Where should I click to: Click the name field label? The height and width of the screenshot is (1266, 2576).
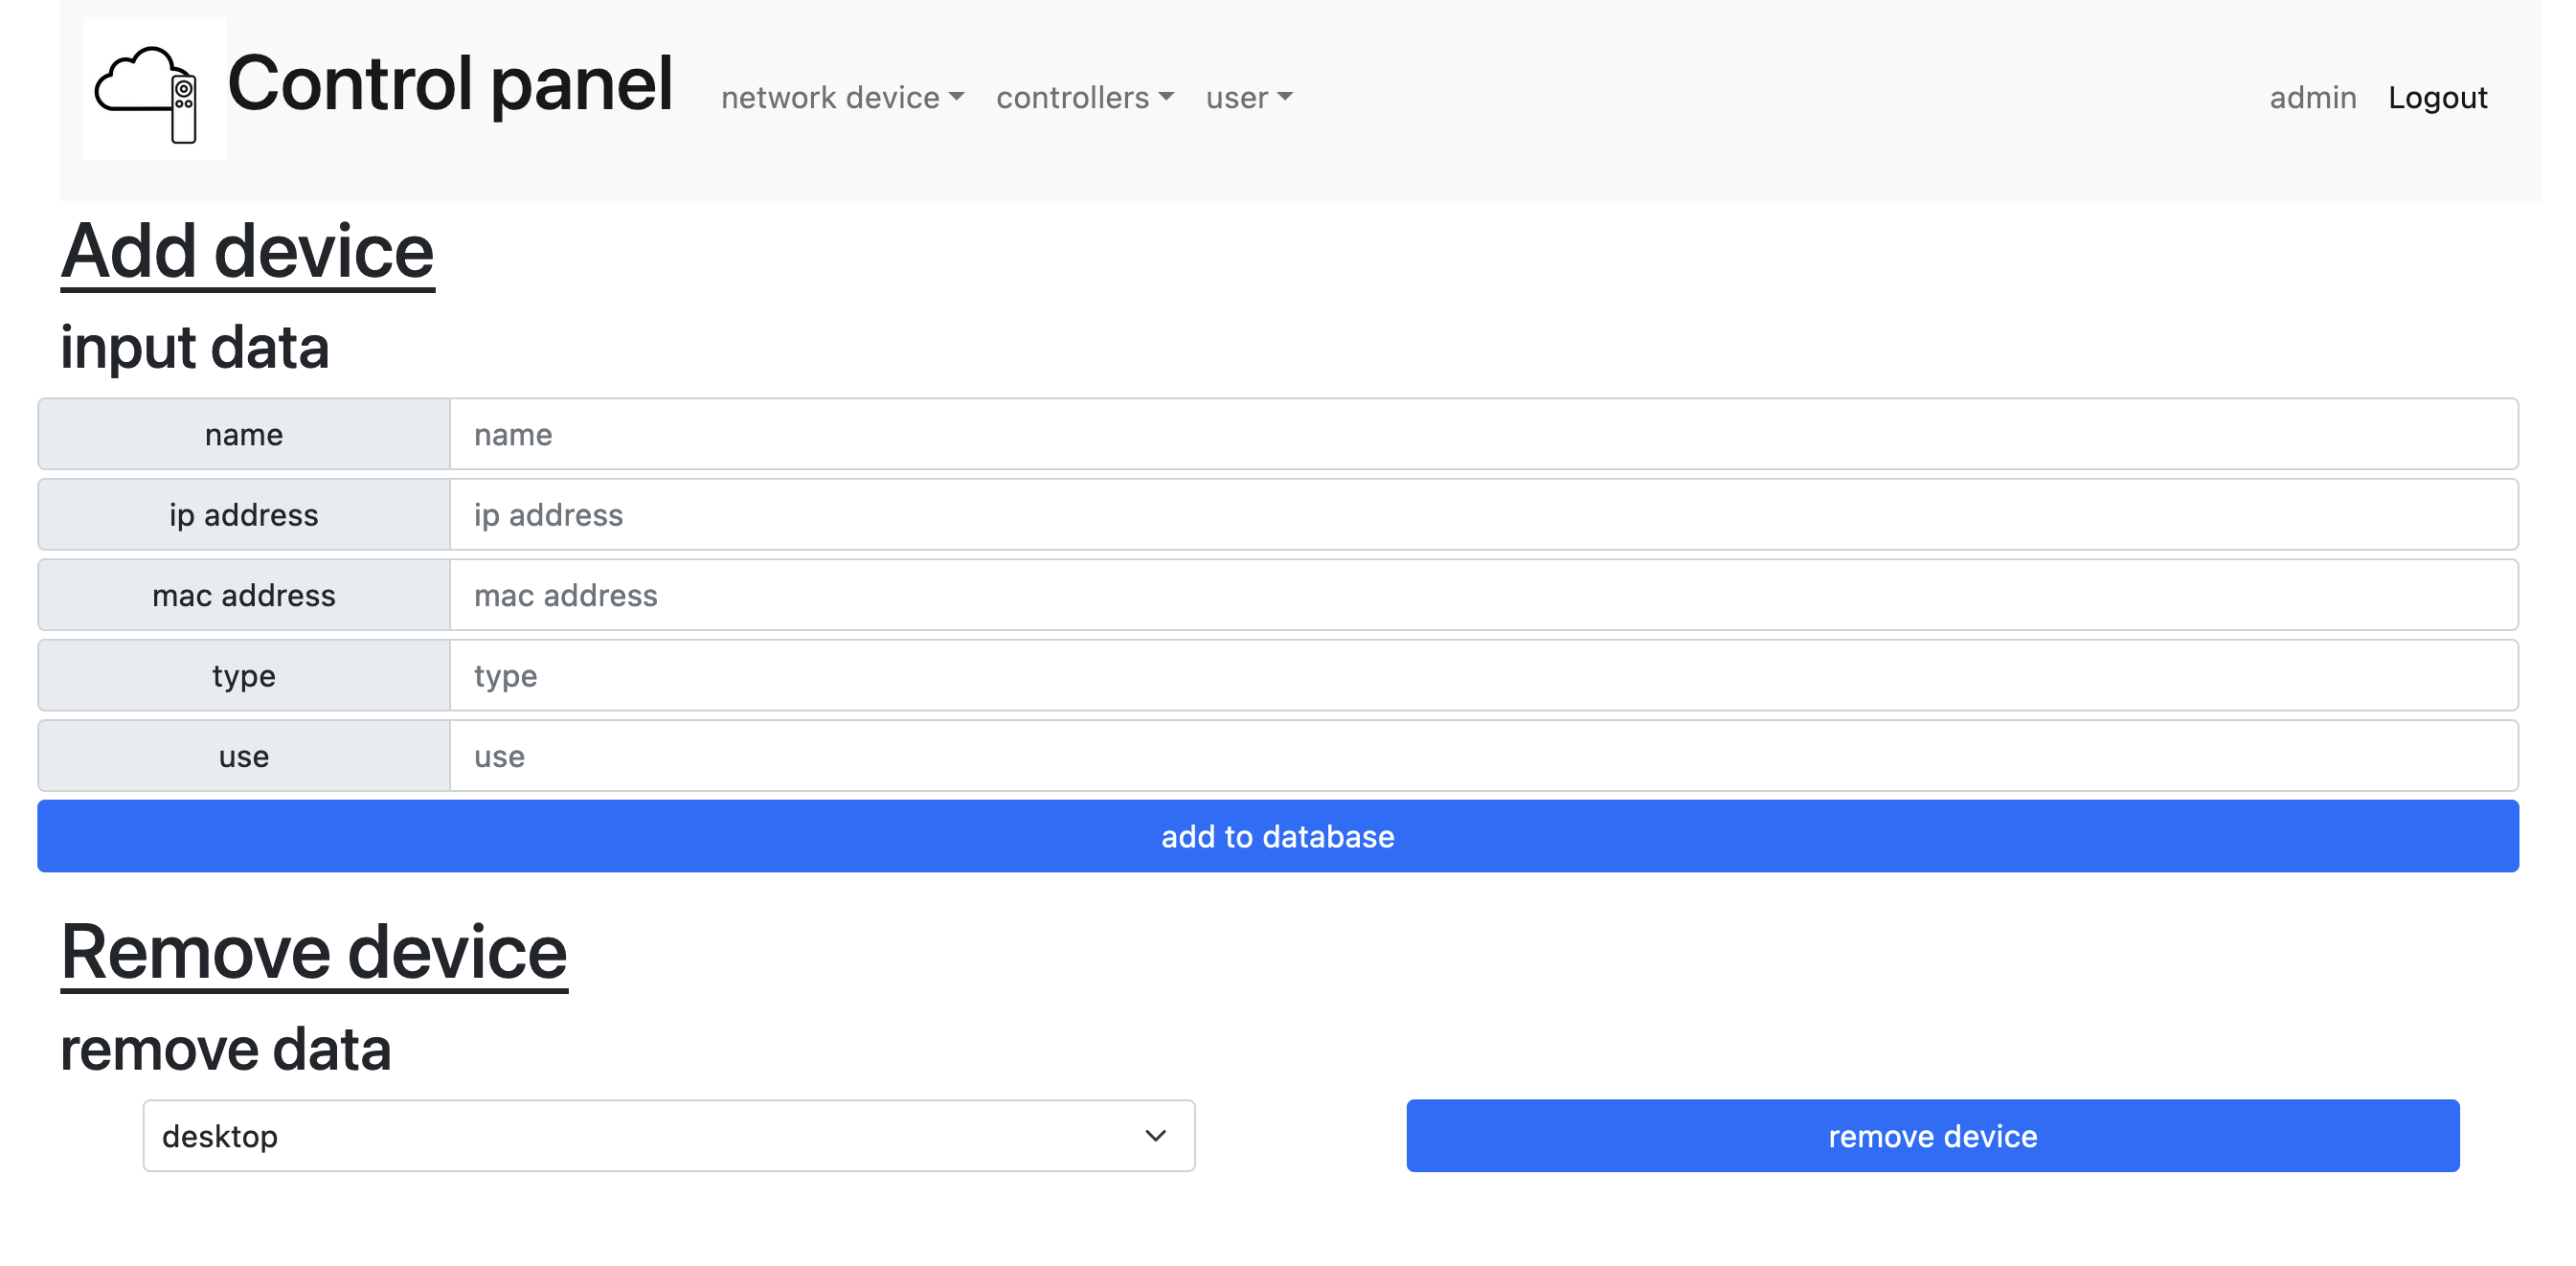tap(244, 435)
